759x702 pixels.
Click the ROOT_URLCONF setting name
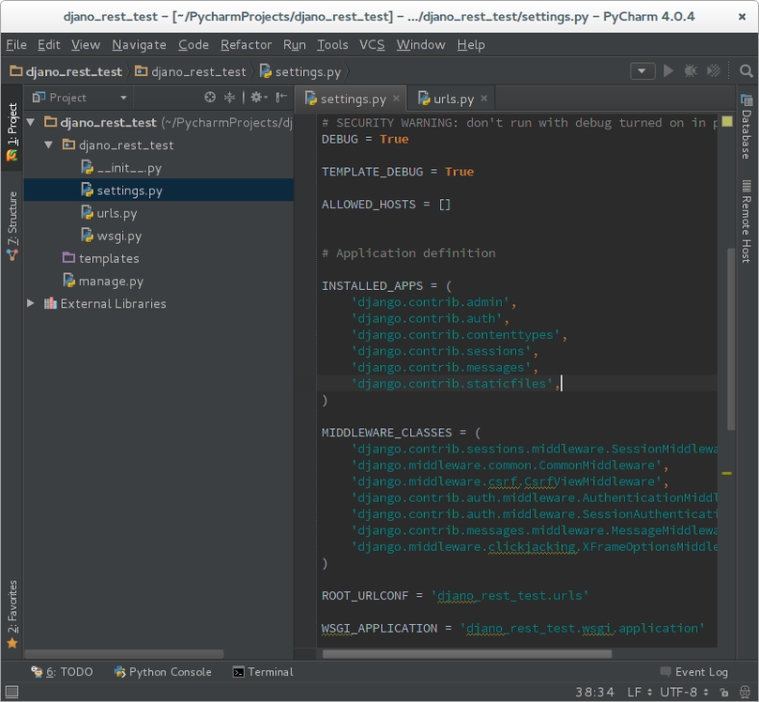coord(365,596)
